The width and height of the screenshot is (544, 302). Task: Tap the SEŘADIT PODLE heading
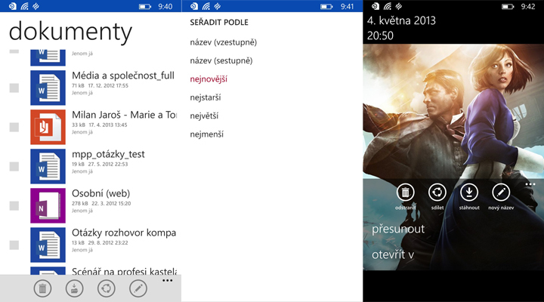219,22
